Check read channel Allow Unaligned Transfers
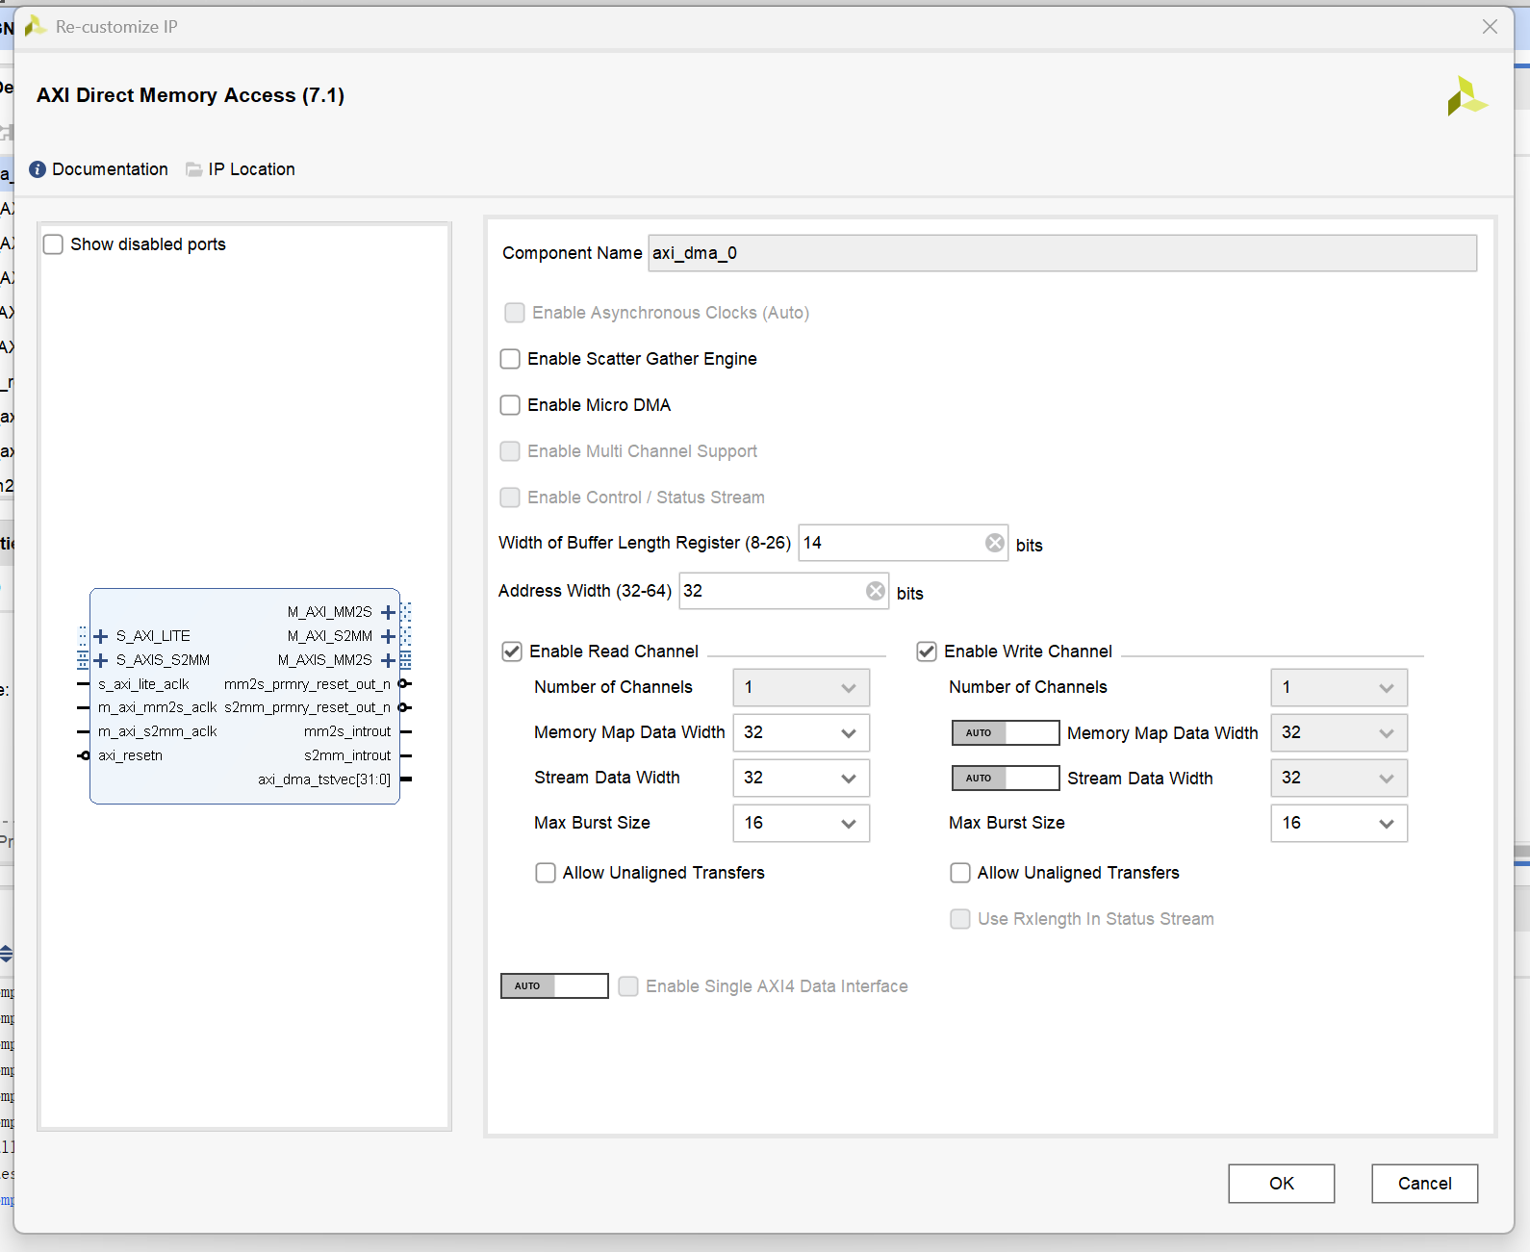Image resolution: width=1530 pixels, height=1252 pixels. click(546, 873)
